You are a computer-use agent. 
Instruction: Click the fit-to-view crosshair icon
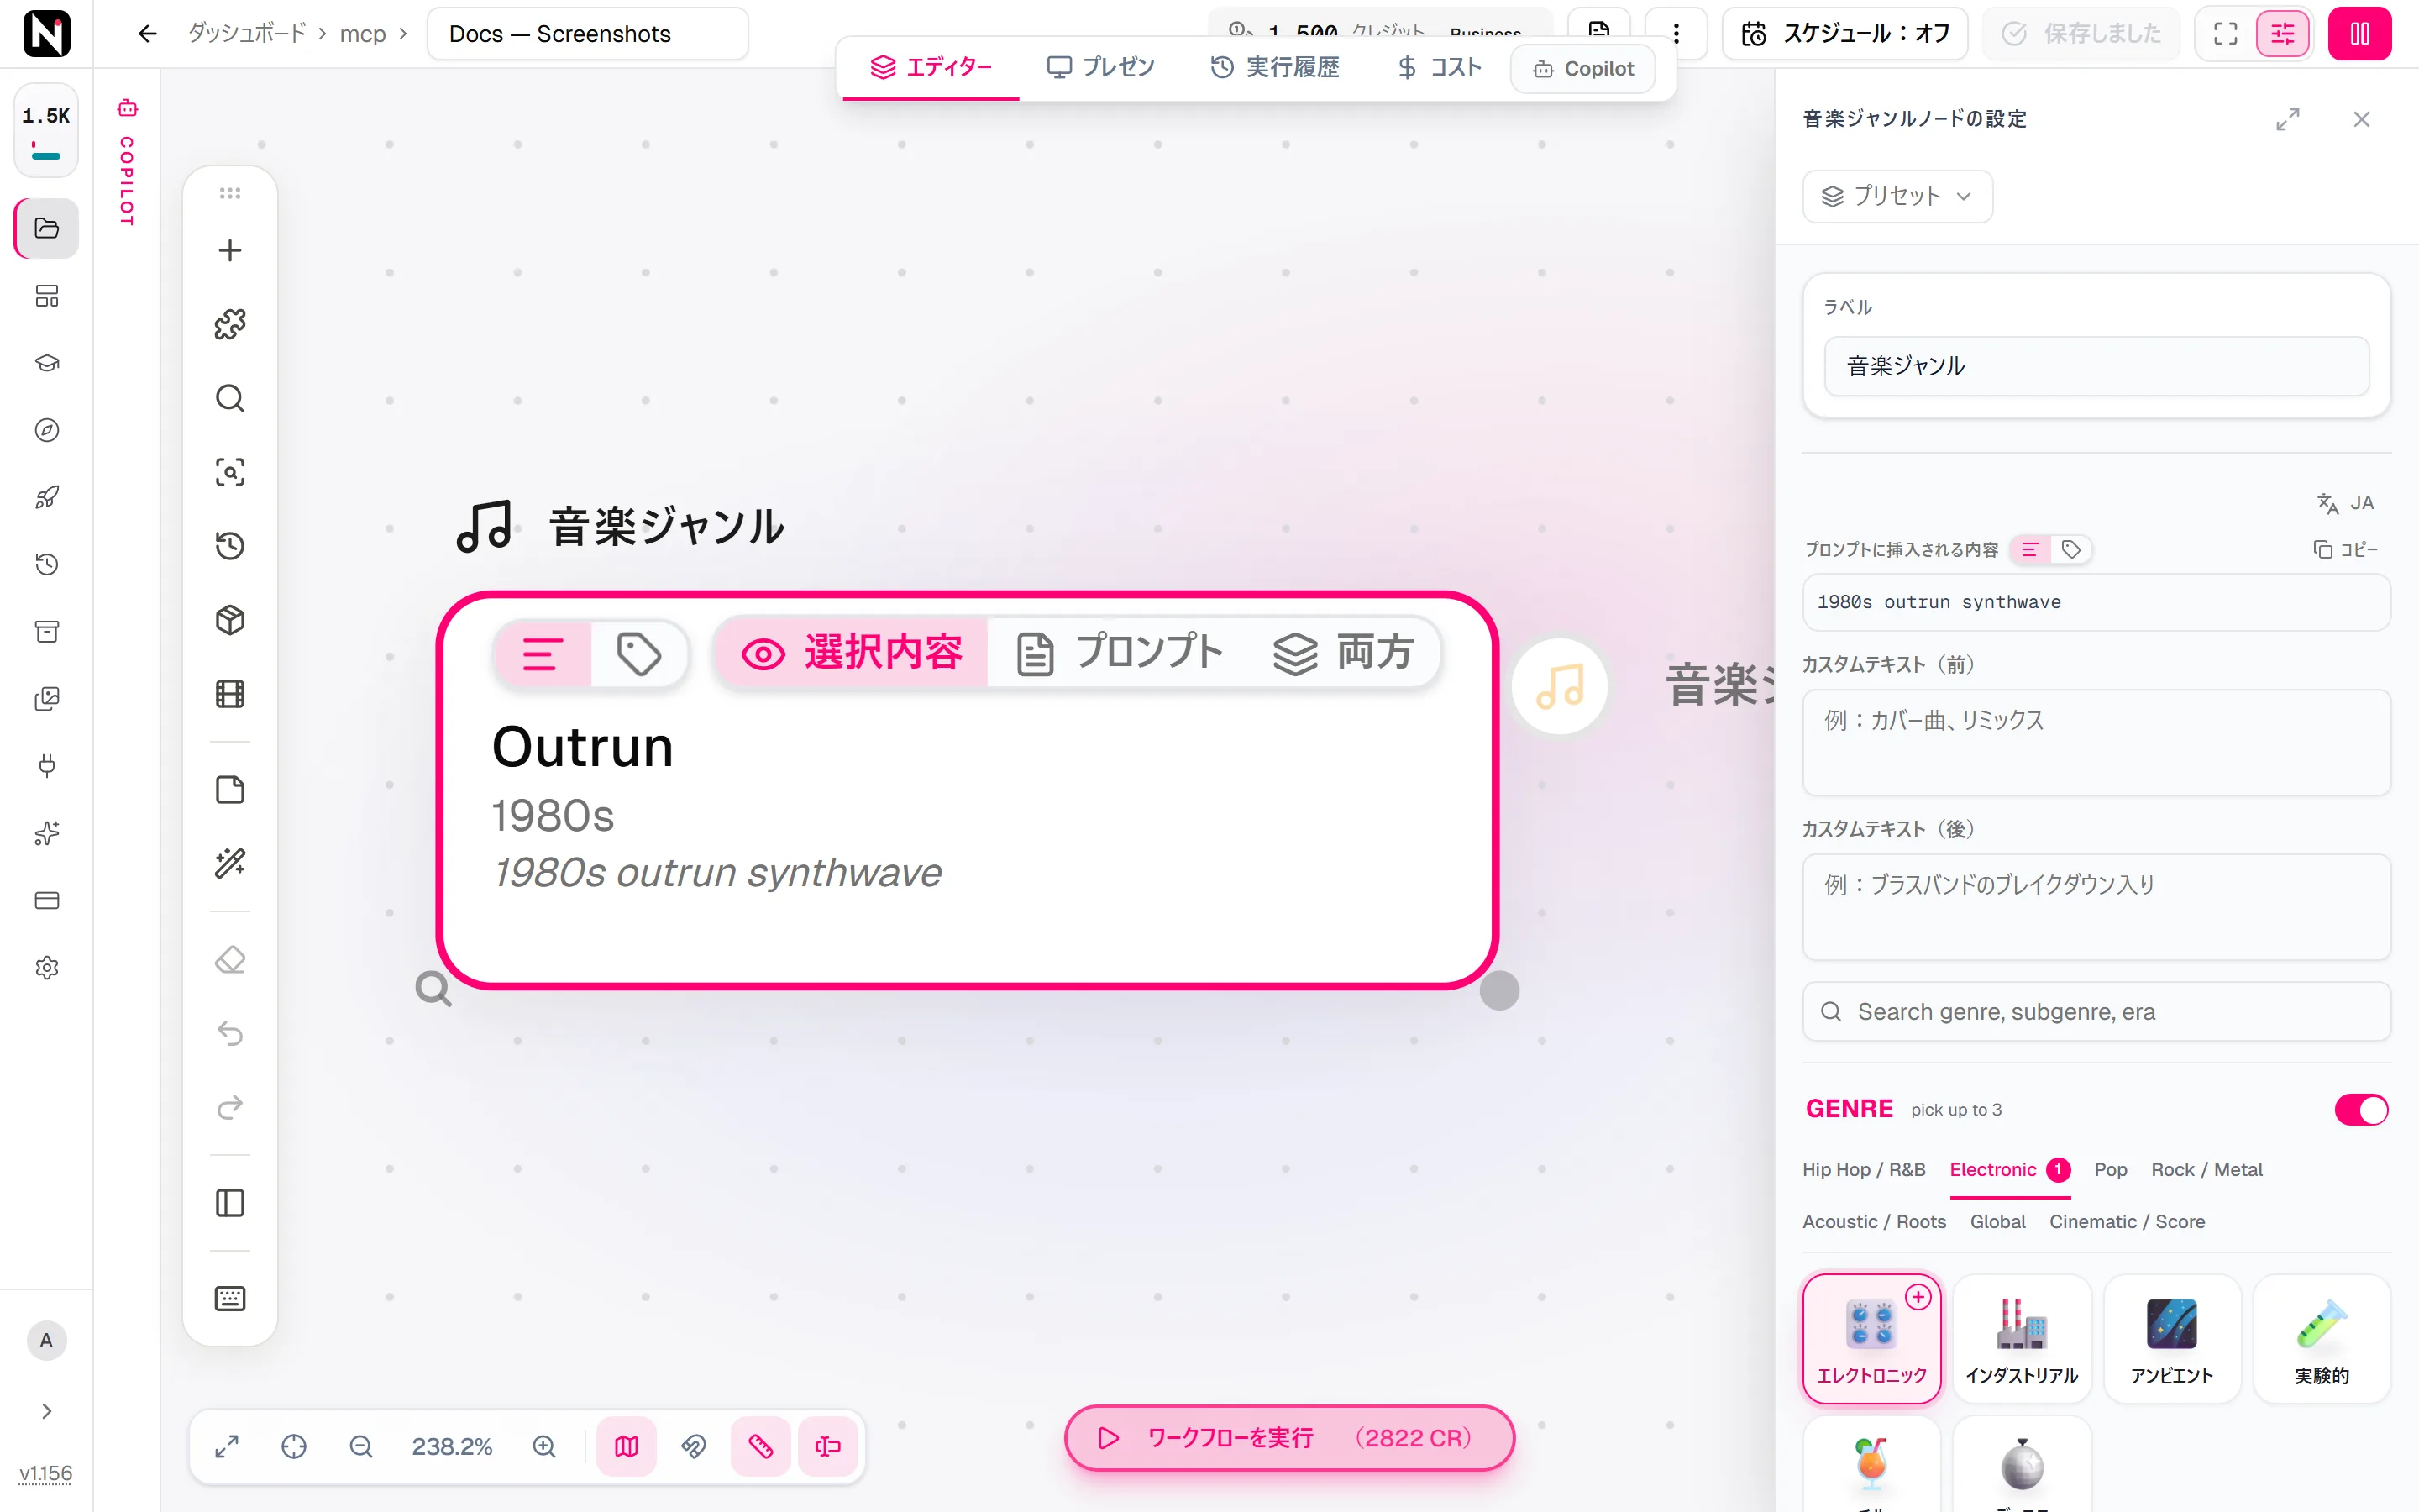click(294, 1447)
